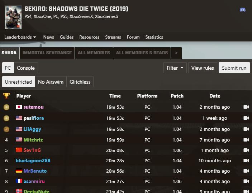Open sutemou's player profile

point(33,107)
